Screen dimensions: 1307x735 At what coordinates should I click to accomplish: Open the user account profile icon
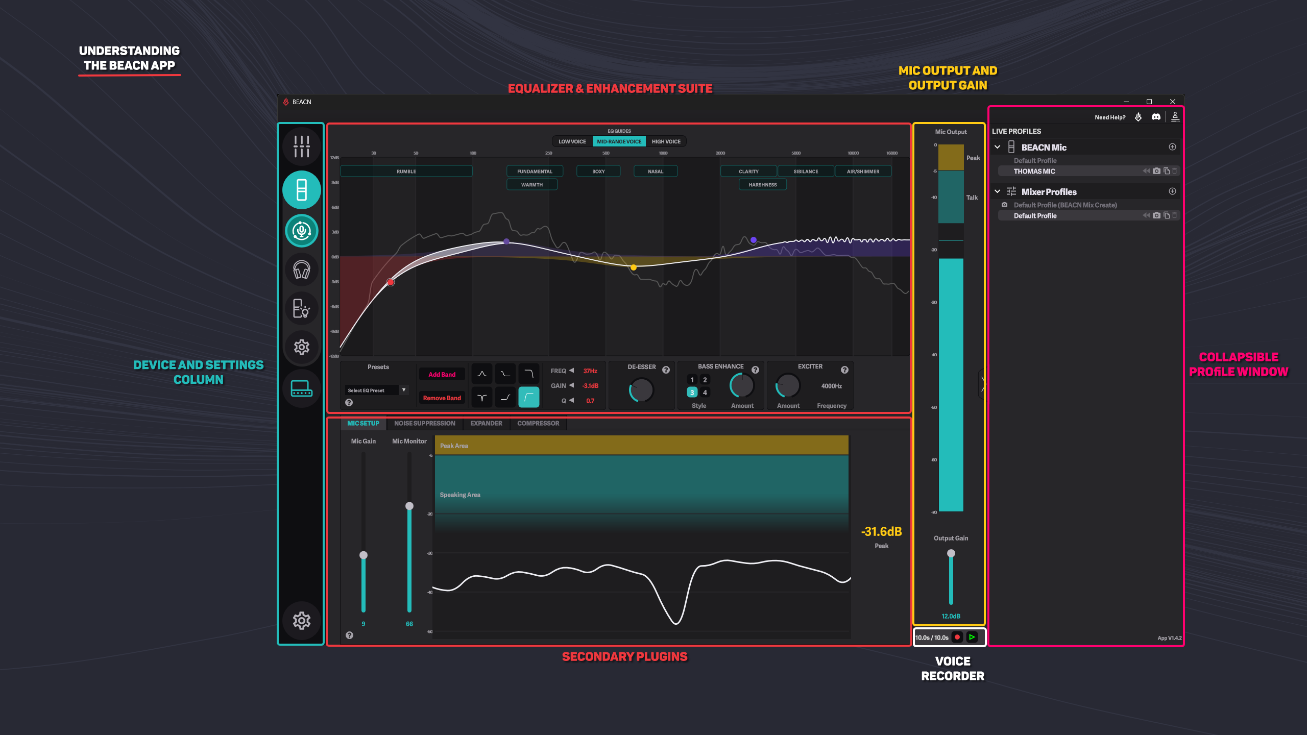click(x=1175, y=117)
